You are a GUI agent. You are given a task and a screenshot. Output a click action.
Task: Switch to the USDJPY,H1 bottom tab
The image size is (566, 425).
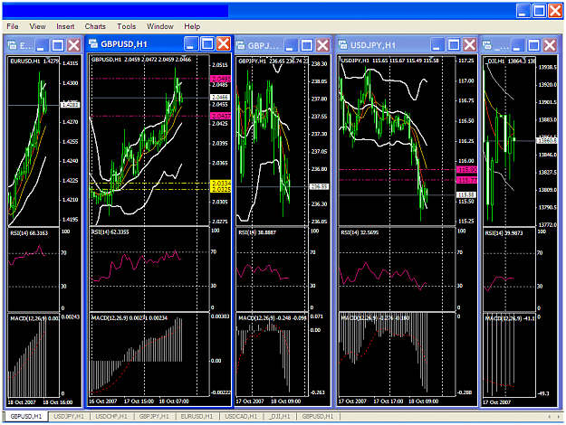[x=69, y=417]
